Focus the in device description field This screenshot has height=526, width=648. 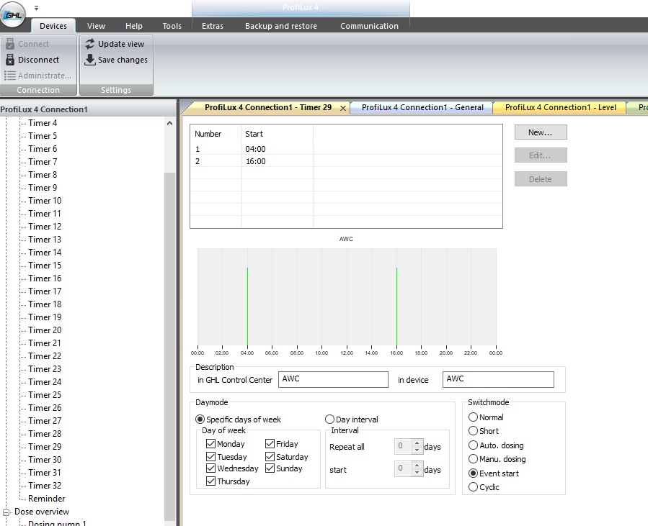[498, 379]
